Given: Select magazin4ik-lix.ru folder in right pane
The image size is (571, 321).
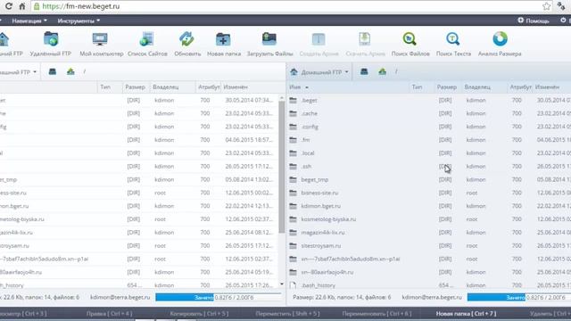Looking at the screenshot, I should pyautogui.click(x=323, y=233).
